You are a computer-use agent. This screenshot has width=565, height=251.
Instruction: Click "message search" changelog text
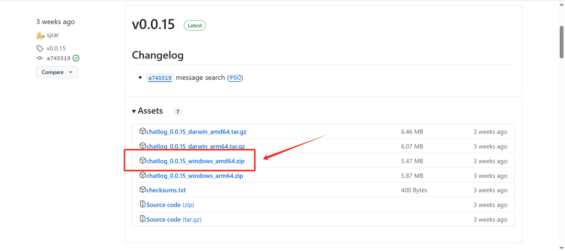coord(200,78)
